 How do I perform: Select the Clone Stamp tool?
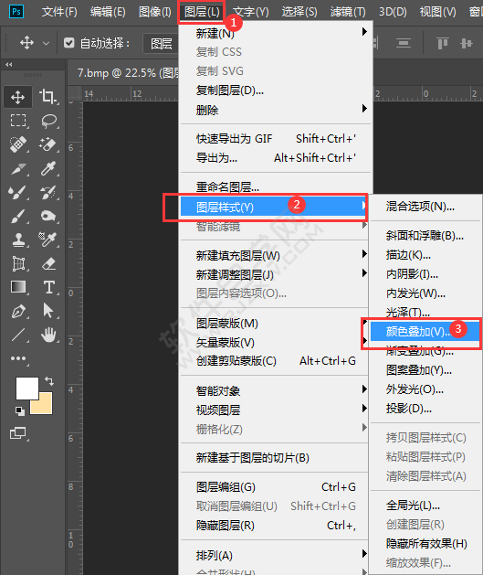coord(18,240)
